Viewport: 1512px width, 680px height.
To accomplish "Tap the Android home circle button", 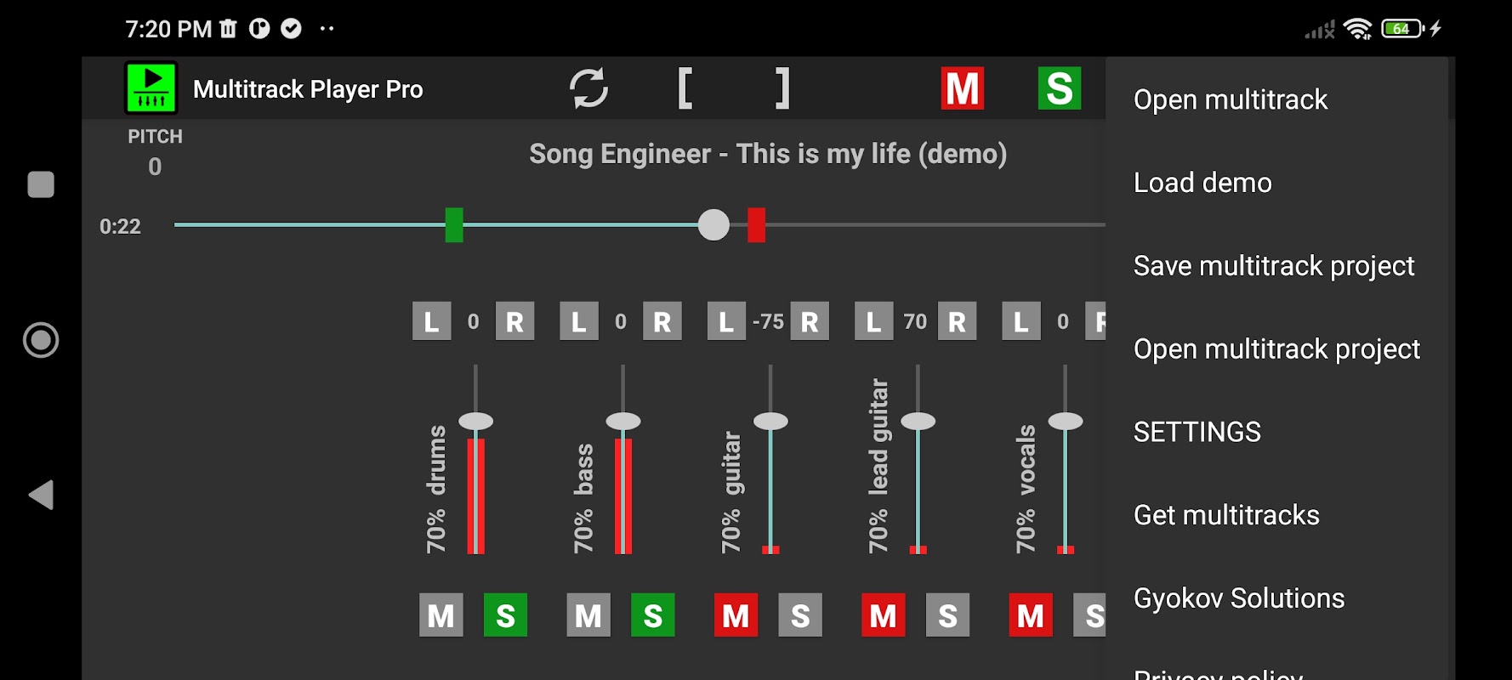I will 41,340.
